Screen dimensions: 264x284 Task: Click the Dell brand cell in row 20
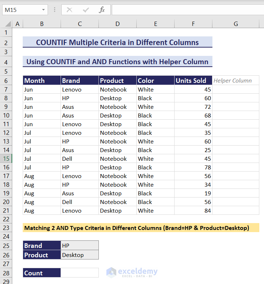point(80,202)
